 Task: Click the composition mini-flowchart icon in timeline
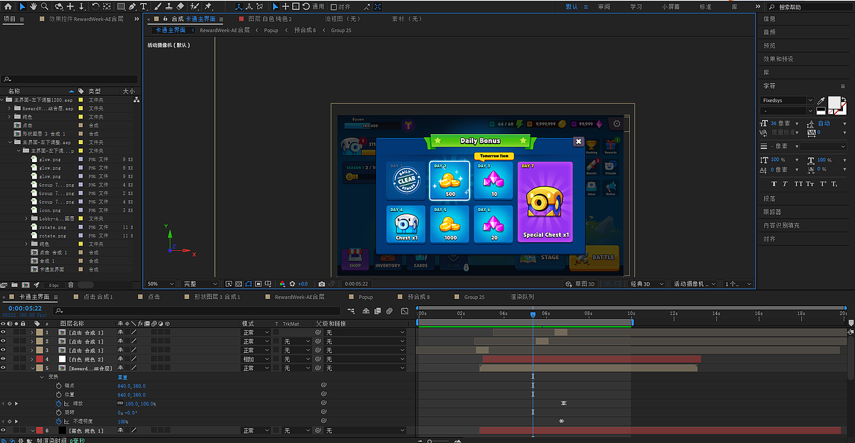point(351,311)
